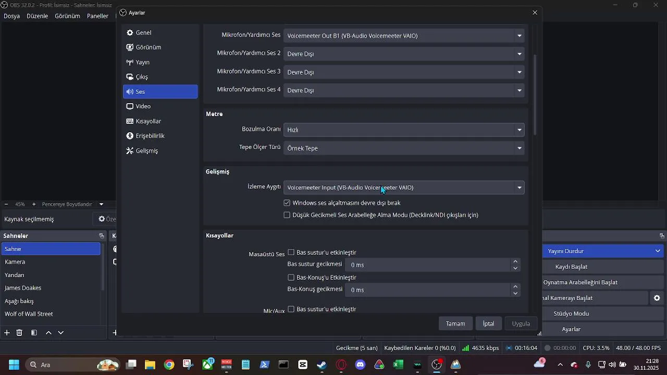Open virtual camera settings gear icon
Screen dimensions: 667x375
(x=657, y=298)
